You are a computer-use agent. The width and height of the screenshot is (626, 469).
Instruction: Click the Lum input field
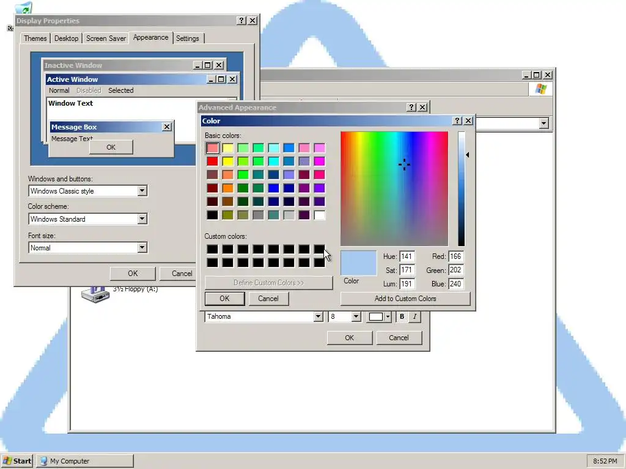pos(407,284)
